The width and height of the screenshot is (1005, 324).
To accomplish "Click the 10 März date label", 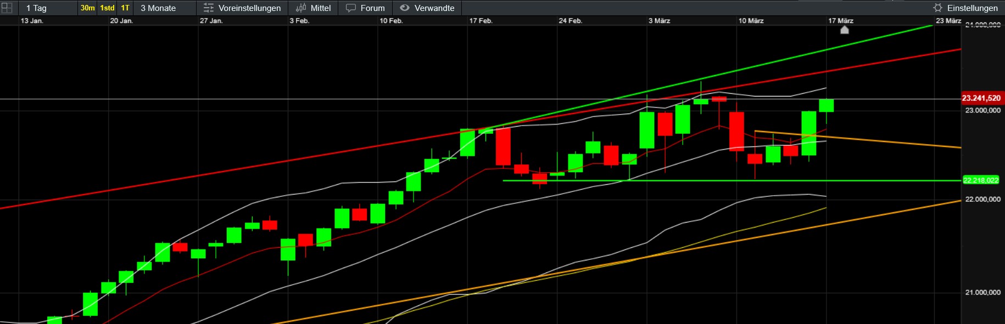I will click(x=751, y=21).
